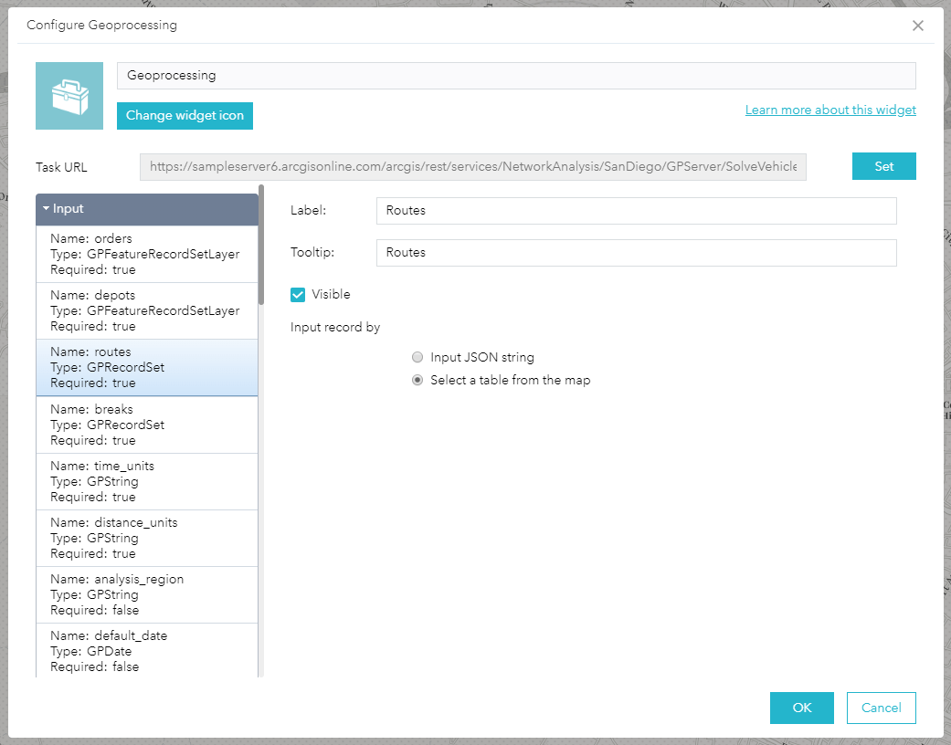Viewport: 951px width, 745px height.
Task: Click the toolbox widget icon
Action: coord(69,96)
